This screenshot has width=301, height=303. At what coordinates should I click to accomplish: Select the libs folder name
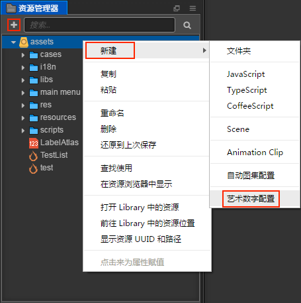click(46, 80)
